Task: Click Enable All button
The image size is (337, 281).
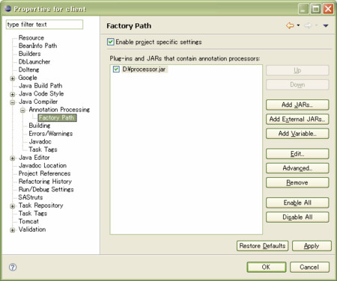Action: click(297, 203)
